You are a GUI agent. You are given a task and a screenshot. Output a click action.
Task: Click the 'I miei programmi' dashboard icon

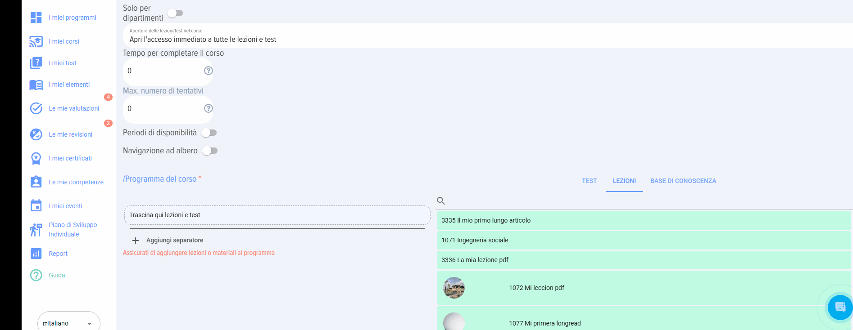pyautogui.click(x=36, y=18)
